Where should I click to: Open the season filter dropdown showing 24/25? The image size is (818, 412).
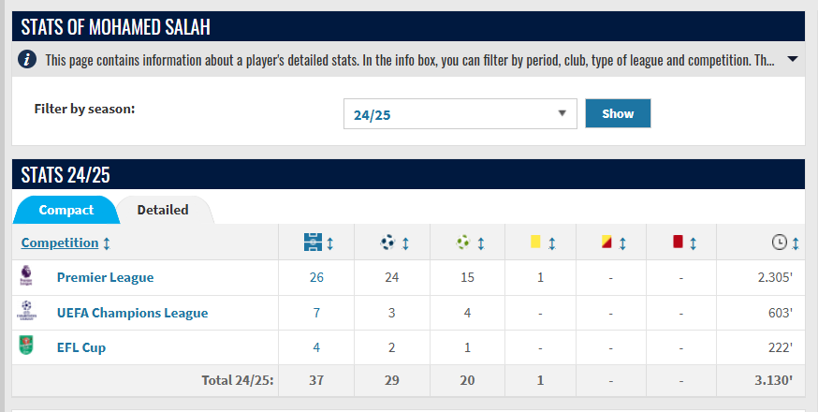[460, 114]
